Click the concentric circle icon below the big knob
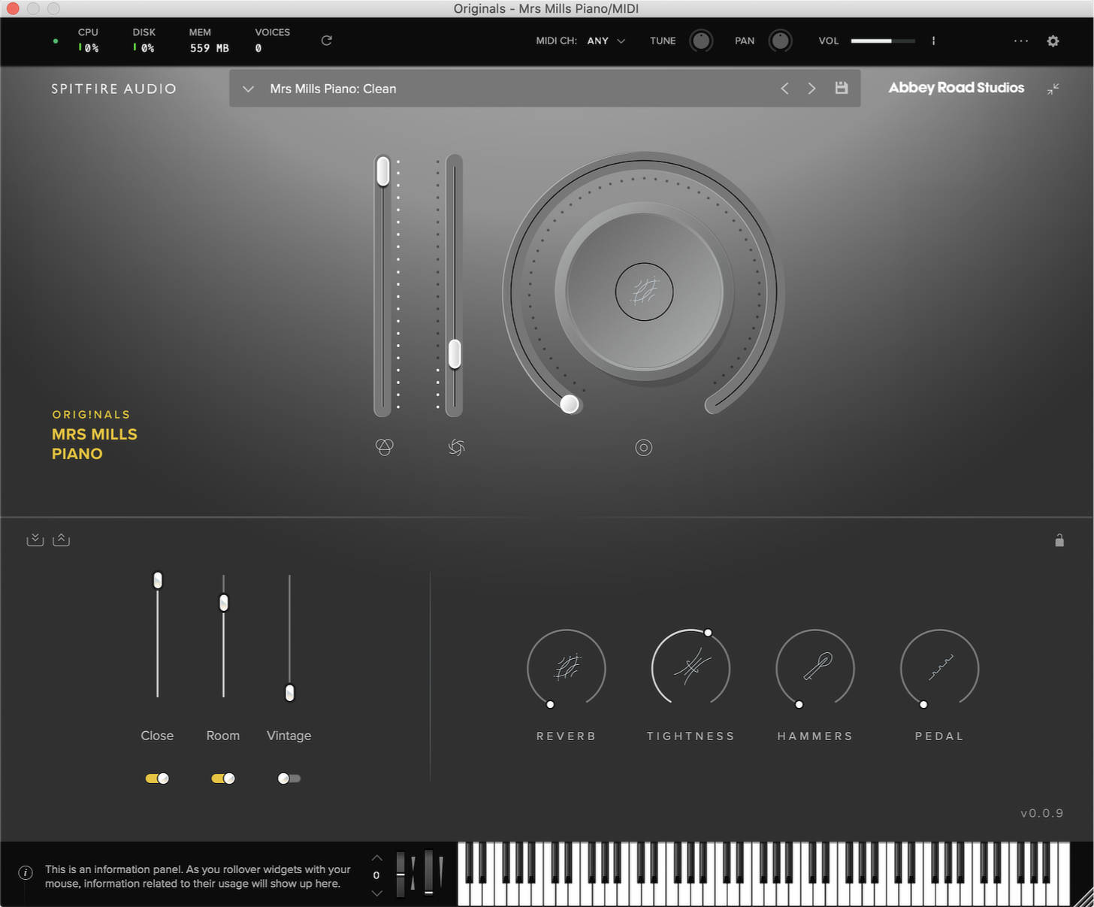 643,448
